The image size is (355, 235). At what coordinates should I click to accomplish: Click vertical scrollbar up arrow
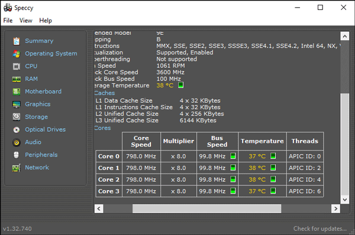coord(345,36)
